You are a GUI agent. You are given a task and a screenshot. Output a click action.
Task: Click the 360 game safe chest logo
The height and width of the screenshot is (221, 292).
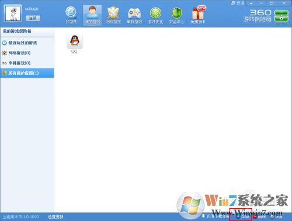tap(281, 16)
